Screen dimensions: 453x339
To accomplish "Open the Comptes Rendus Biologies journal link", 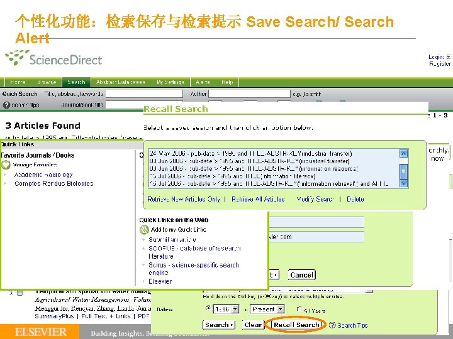I will (53, 183).
